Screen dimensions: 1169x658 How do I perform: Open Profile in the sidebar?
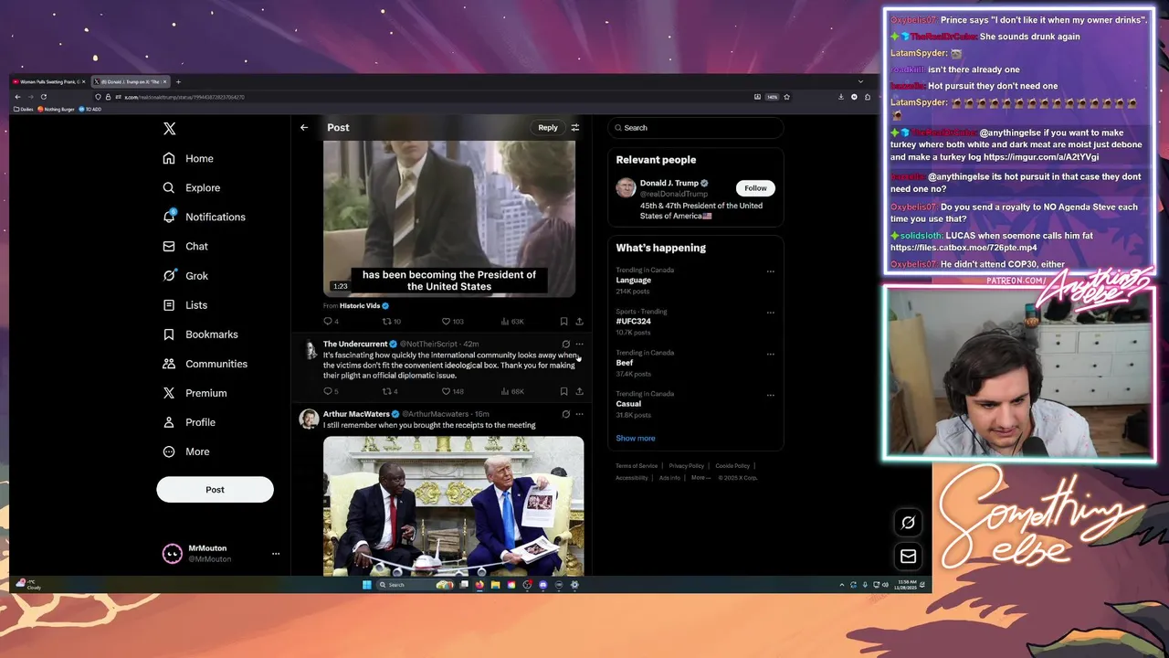coord(189,422)
